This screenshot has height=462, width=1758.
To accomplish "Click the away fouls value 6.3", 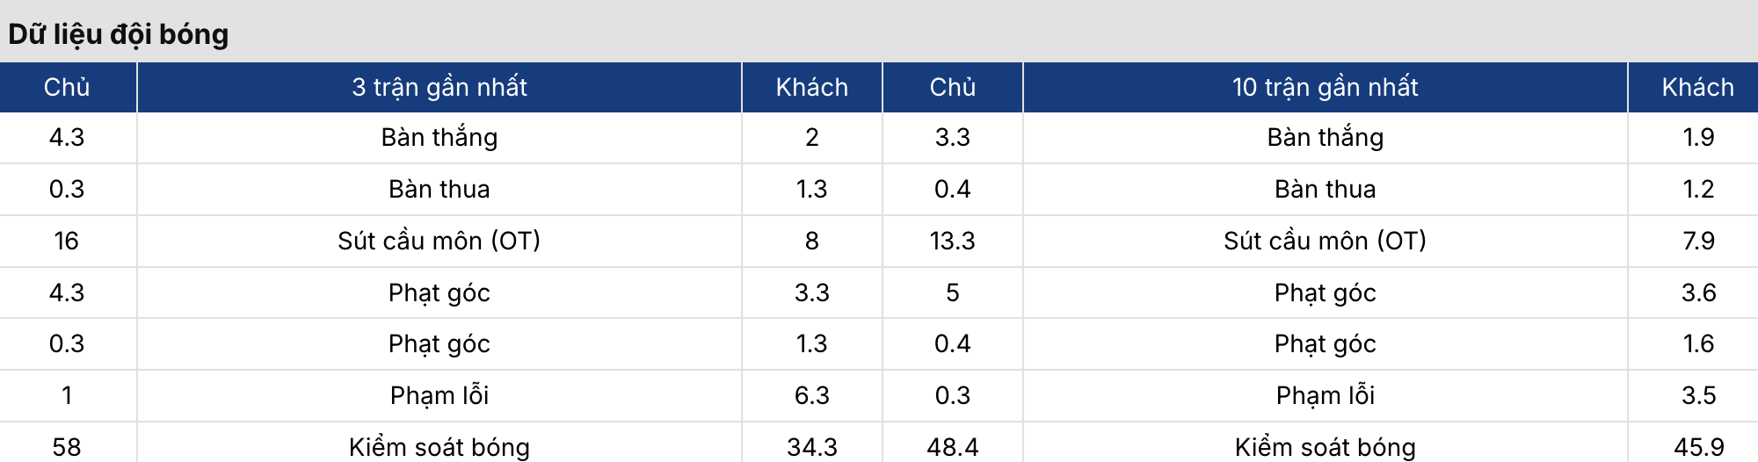I will [812, 395].
